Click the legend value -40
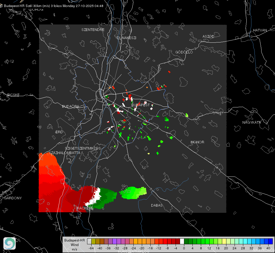Viewport: 275px width, 253px height. pos(100,248)
